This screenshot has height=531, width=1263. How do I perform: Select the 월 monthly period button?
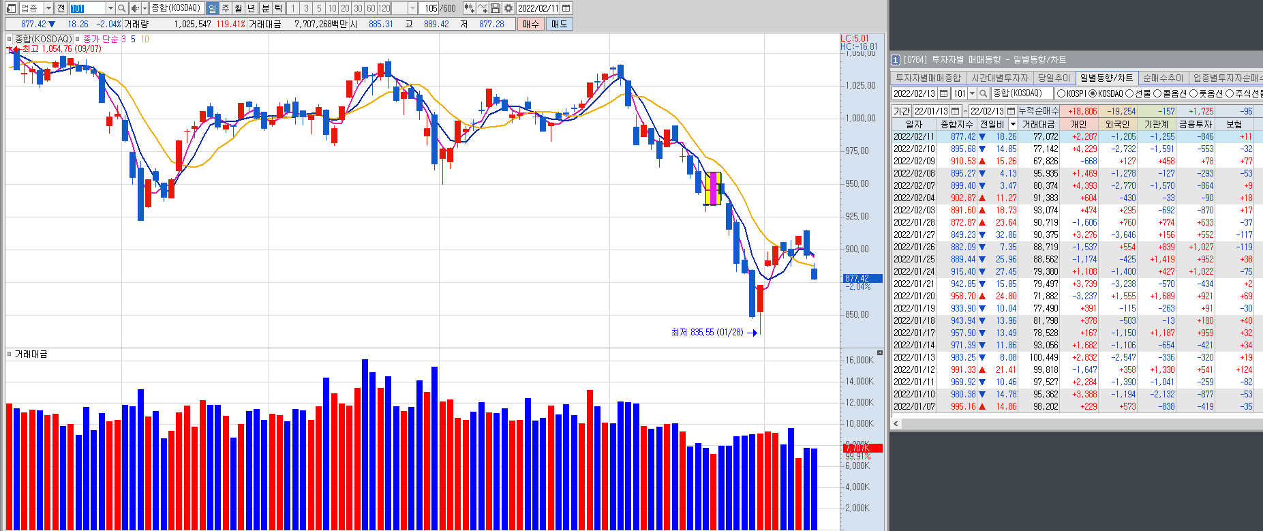(239, 8)
